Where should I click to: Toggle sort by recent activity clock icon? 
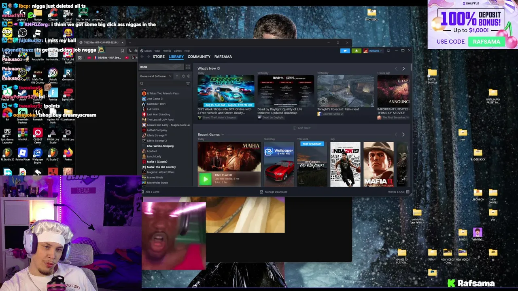click(x=183, y=76)
